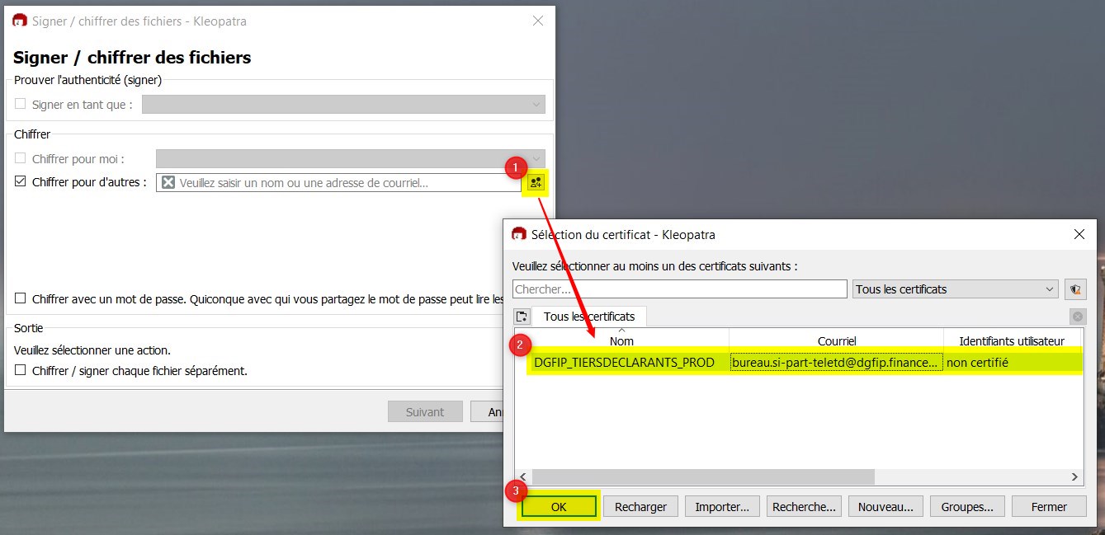Image resolution: width=1105 pixels, height=535 pixels.
Task: Sort certificates by Nom column header
Action: click(621, 340)
